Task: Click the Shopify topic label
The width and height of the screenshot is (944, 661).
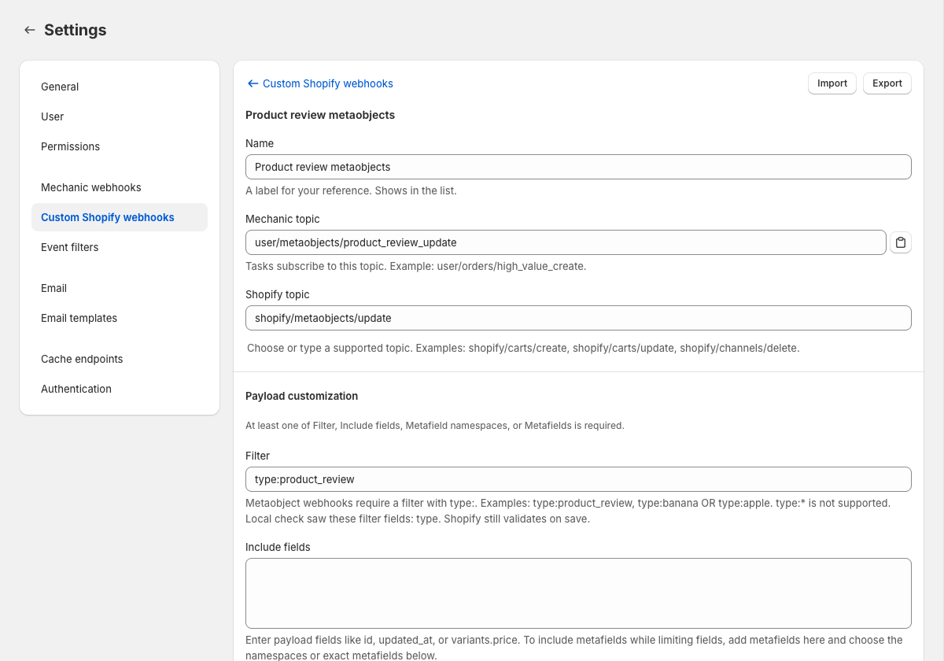Action: pyautogui.click(x=278, y=294)
